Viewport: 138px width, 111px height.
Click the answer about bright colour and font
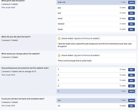tap(96, 45)
